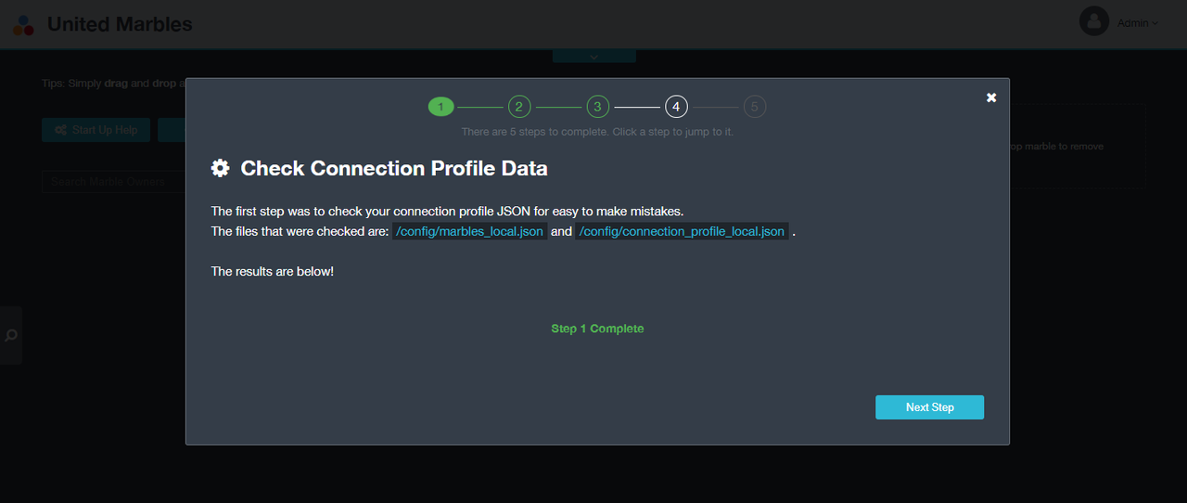The image size is (1187, 503).
Task: Expand the chevron panel under the header
Action: pyautogui.click(x=593, y=56)
